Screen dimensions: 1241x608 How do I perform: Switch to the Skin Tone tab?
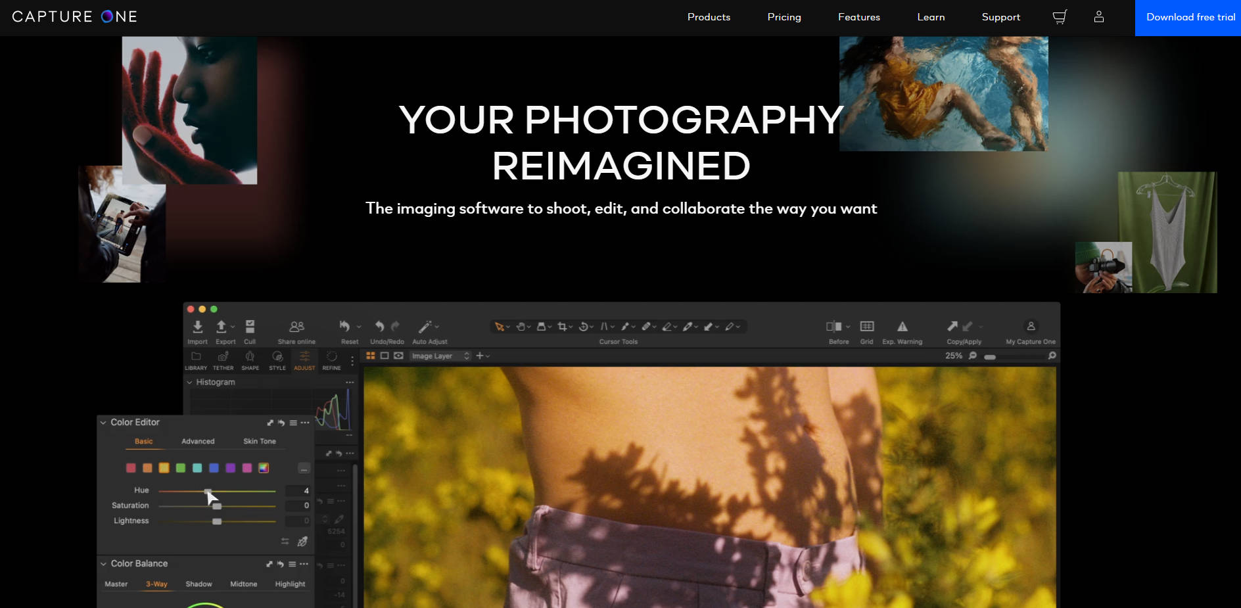coord(260,441)
